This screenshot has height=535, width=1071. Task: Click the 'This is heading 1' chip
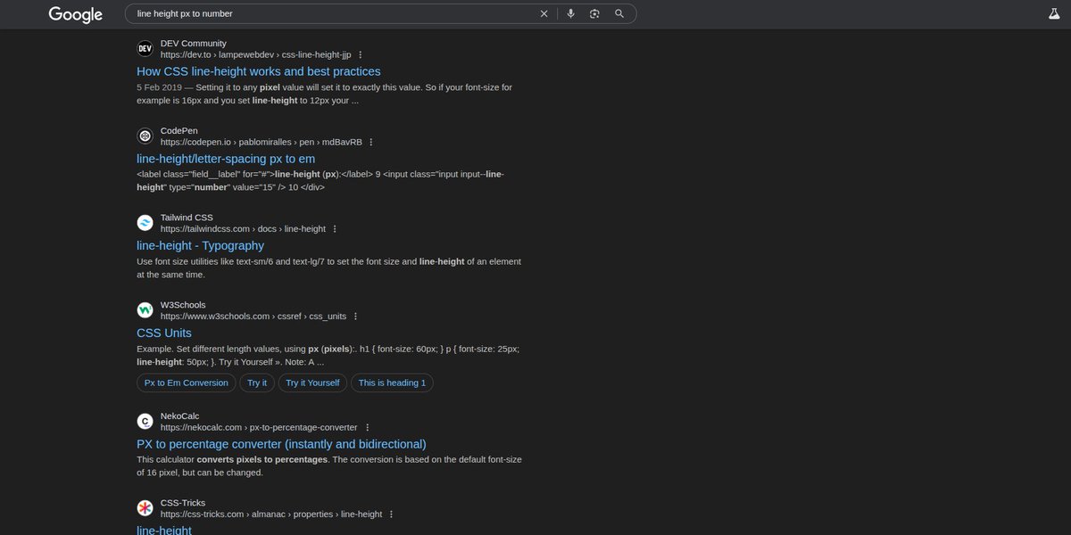392,383
